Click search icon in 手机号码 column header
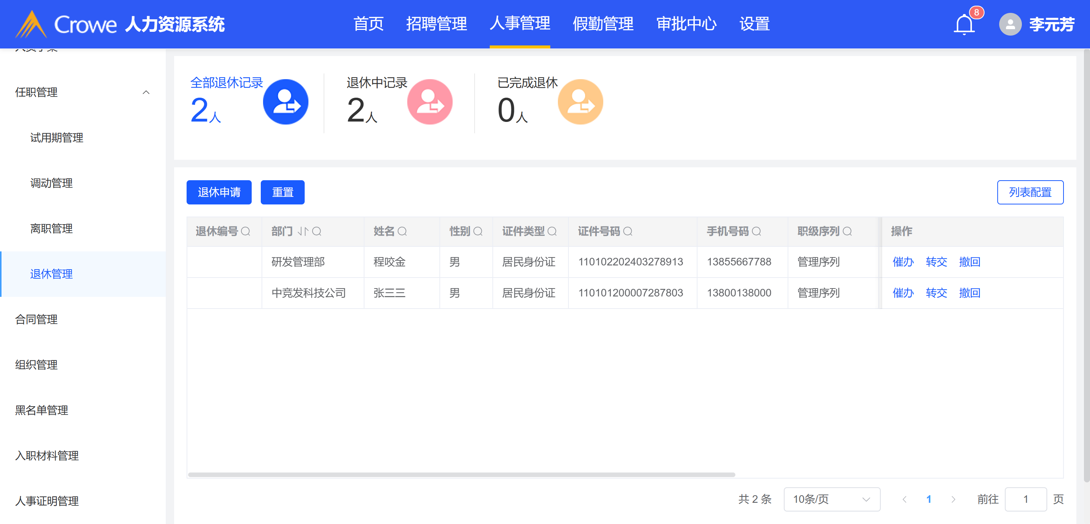 click(757, 231)
